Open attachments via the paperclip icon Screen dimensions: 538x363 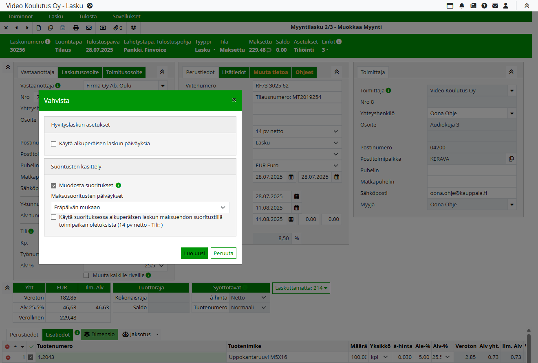point(118,28)
